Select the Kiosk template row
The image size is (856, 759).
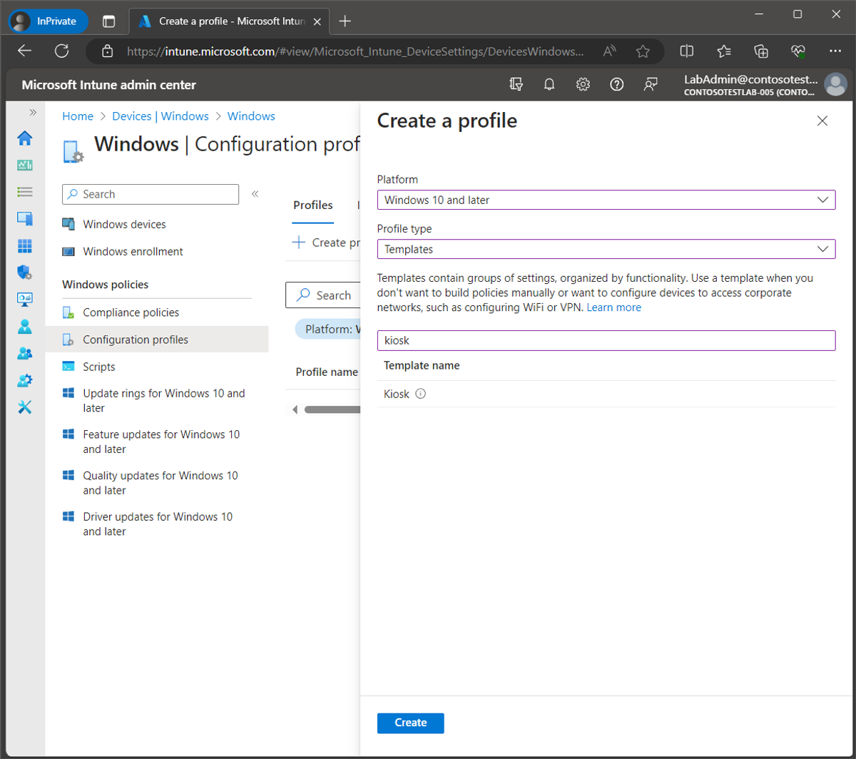click(x=606, y=394)
